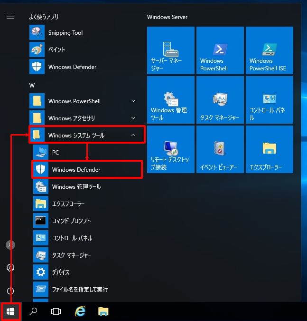Click the Windows 管理ツール tile
The image size is (307, 321).
pyautogui.click(x=170, y=100)
